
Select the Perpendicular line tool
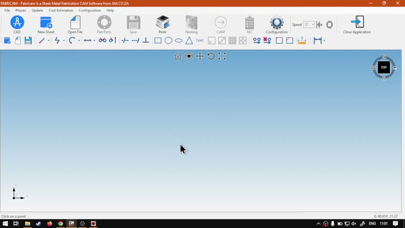[146, 41]
